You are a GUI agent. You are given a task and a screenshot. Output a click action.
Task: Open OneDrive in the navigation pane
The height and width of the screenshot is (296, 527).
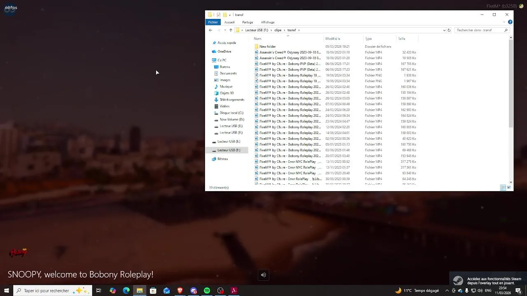(222, 51)
